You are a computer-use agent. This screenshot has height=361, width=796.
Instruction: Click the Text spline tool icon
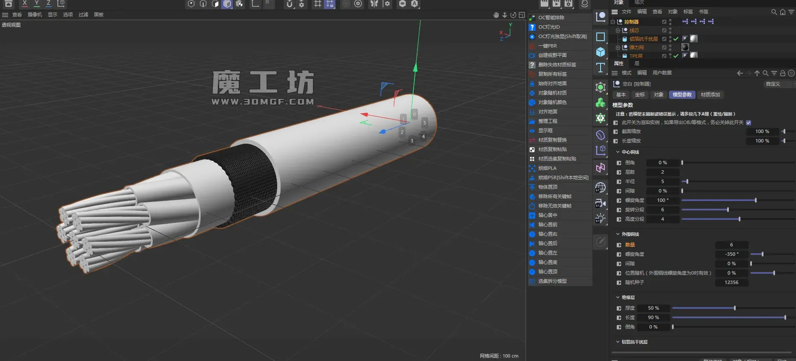tap(601, 68)
